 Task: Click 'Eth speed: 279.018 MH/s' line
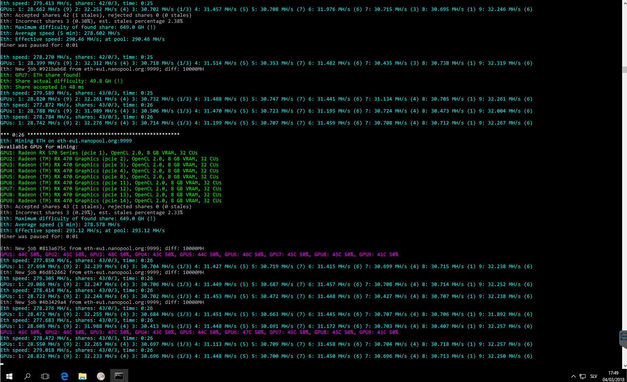coord(77,350)
